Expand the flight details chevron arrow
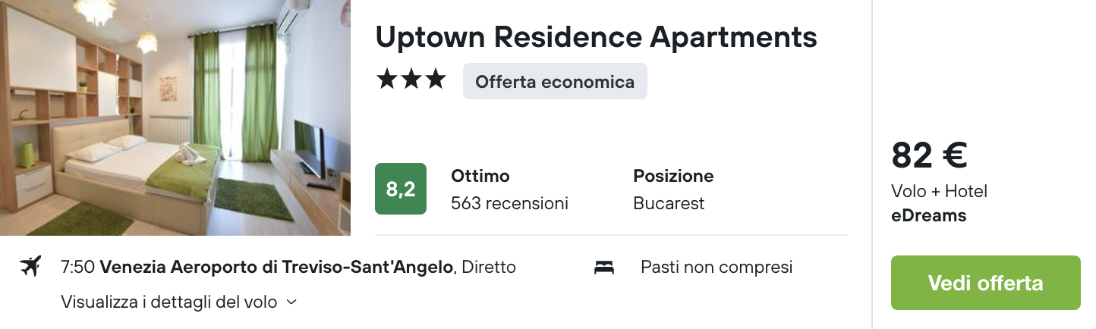1096x329 pixels. point(291,302)
